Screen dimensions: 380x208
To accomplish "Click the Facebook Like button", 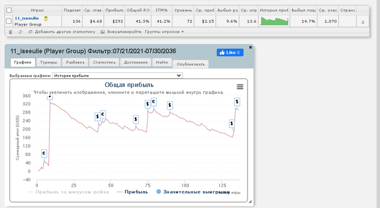I will pyautogui.click(x=230, y=53).
